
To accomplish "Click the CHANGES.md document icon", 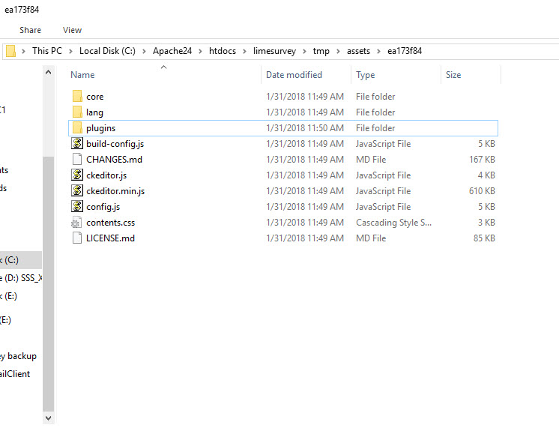I will (x=76, y=160).
